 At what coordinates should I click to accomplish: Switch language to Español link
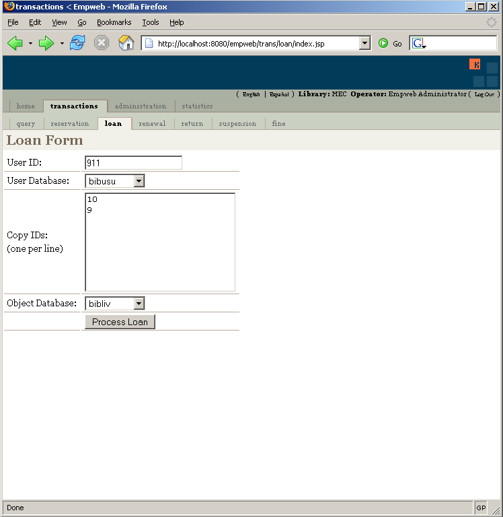(279, 94)
